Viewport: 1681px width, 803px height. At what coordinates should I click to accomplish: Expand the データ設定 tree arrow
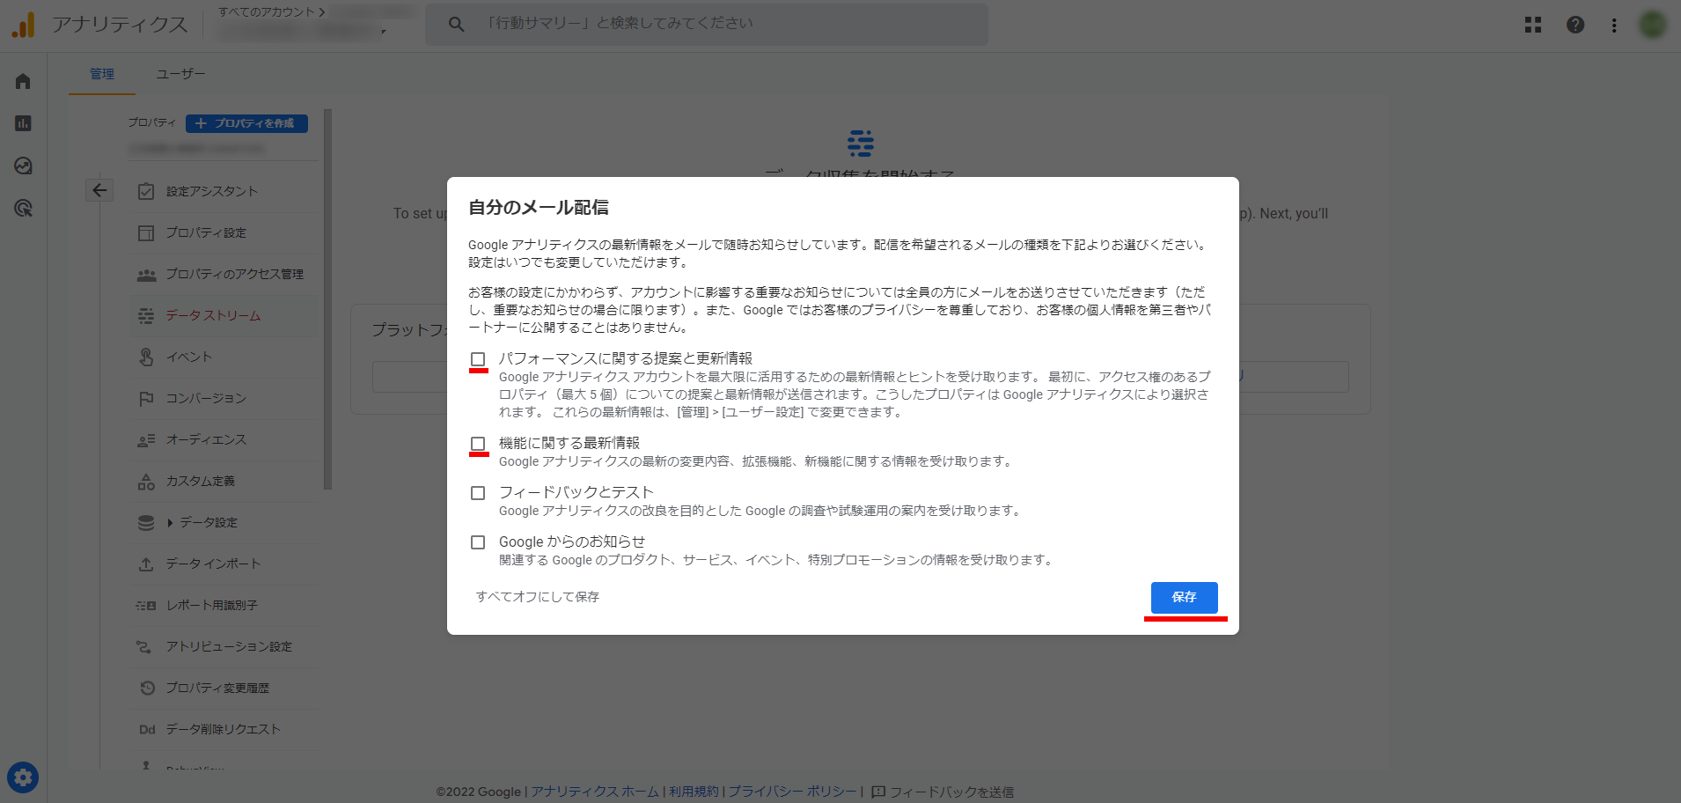[170, 522]
